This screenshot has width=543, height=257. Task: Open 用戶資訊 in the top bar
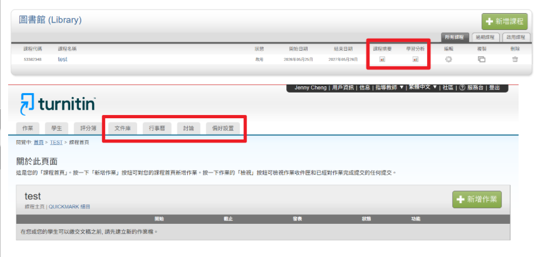tap(343, 88)
